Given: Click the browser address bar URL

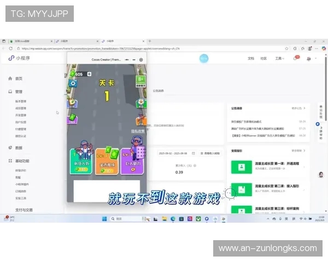Looking at the screenshot, I should click(x=101, y=49).
